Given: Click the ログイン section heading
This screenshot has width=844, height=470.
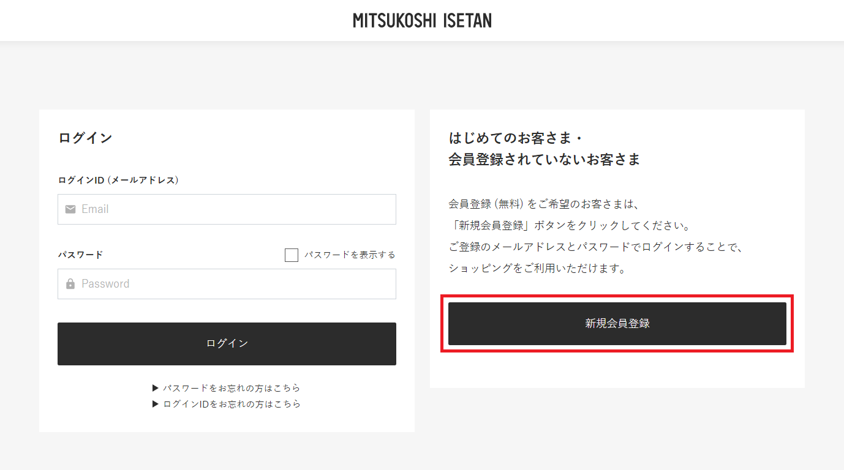Looking at the screenshot, I should [85, 138].
